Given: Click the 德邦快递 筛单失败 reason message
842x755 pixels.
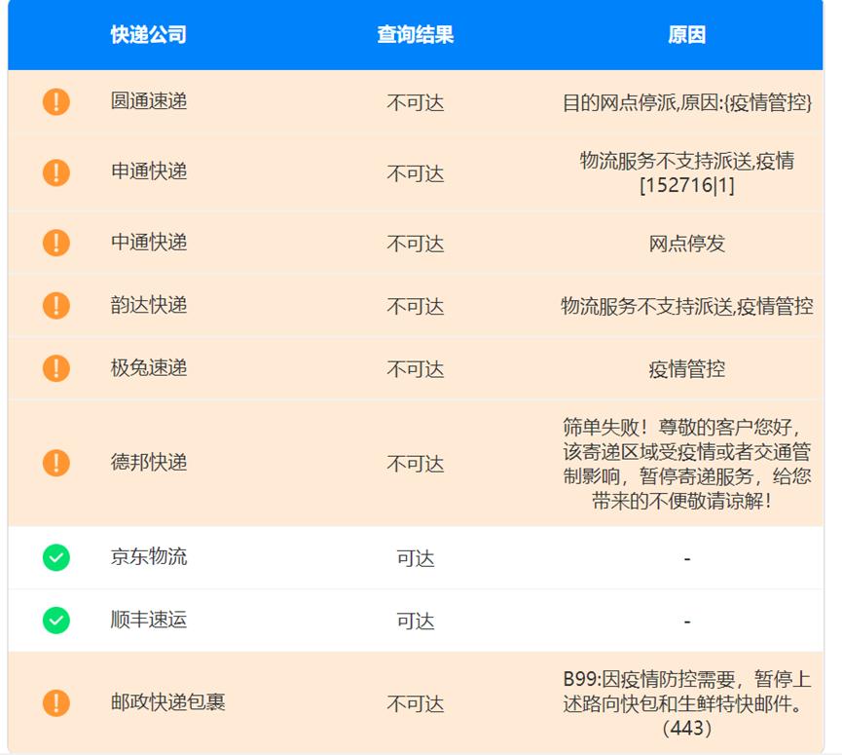Looking at the screenshot, I should click(686, 464).
